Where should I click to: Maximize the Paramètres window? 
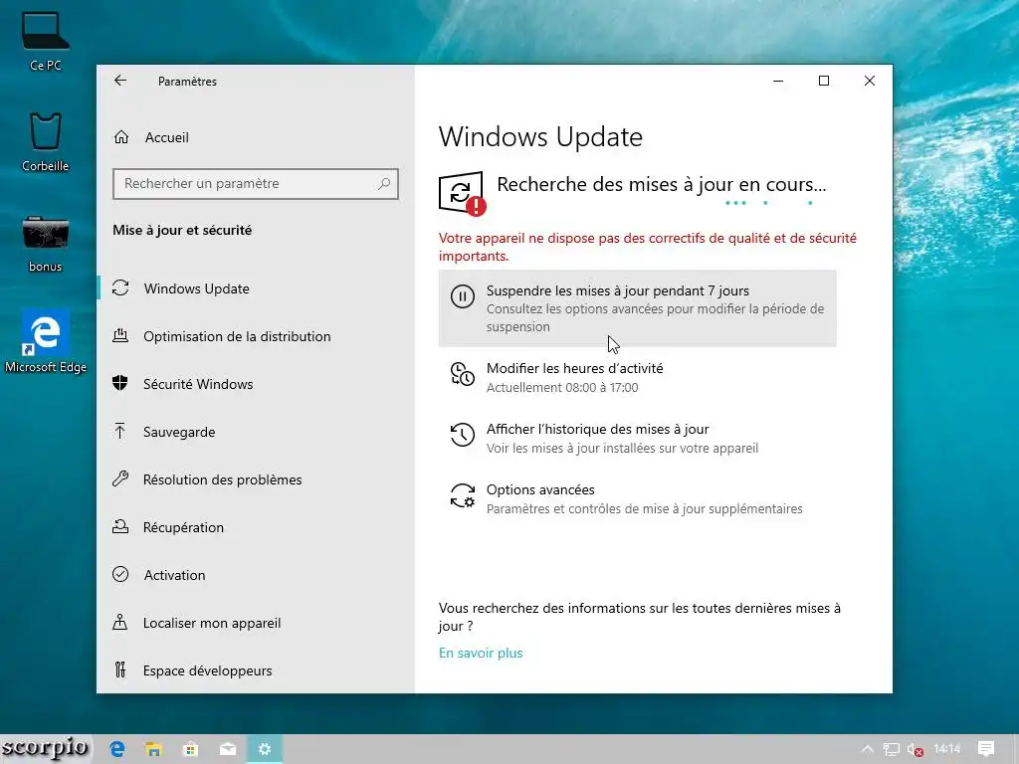[x=823, y=81]
